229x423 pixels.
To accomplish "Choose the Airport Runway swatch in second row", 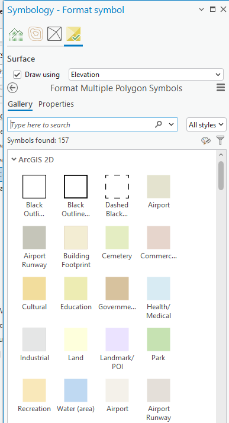I will [x=34, y=238].
